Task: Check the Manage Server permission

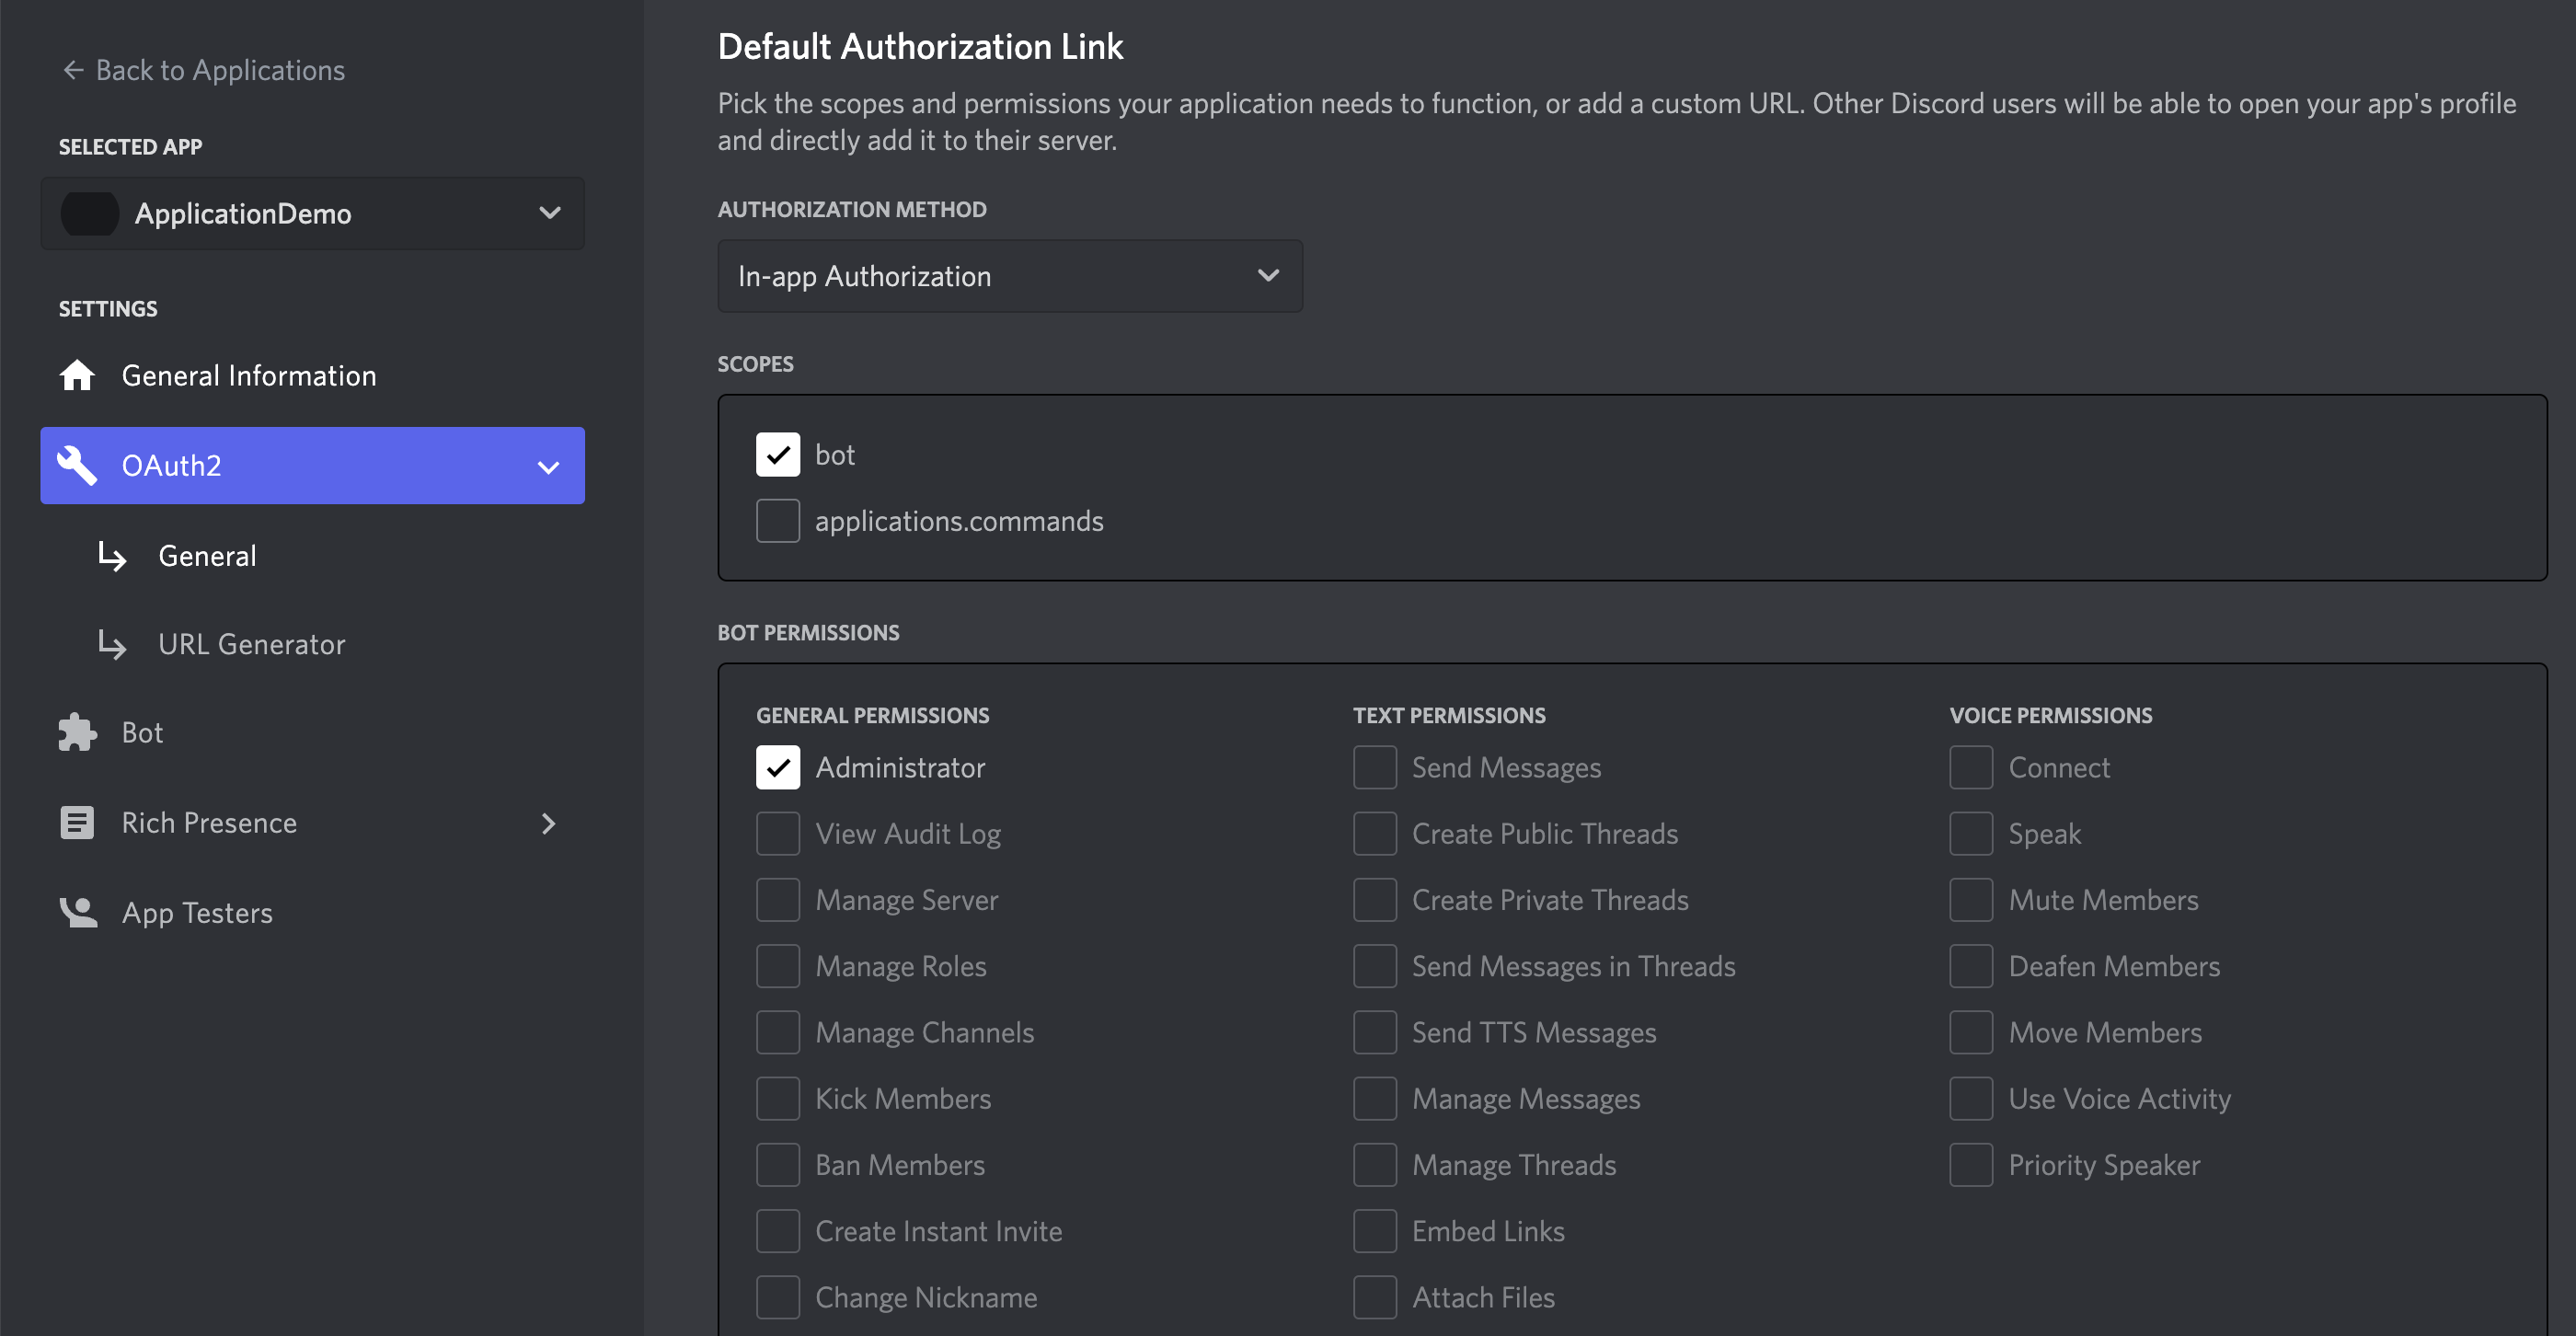Action: pos(778,900)
